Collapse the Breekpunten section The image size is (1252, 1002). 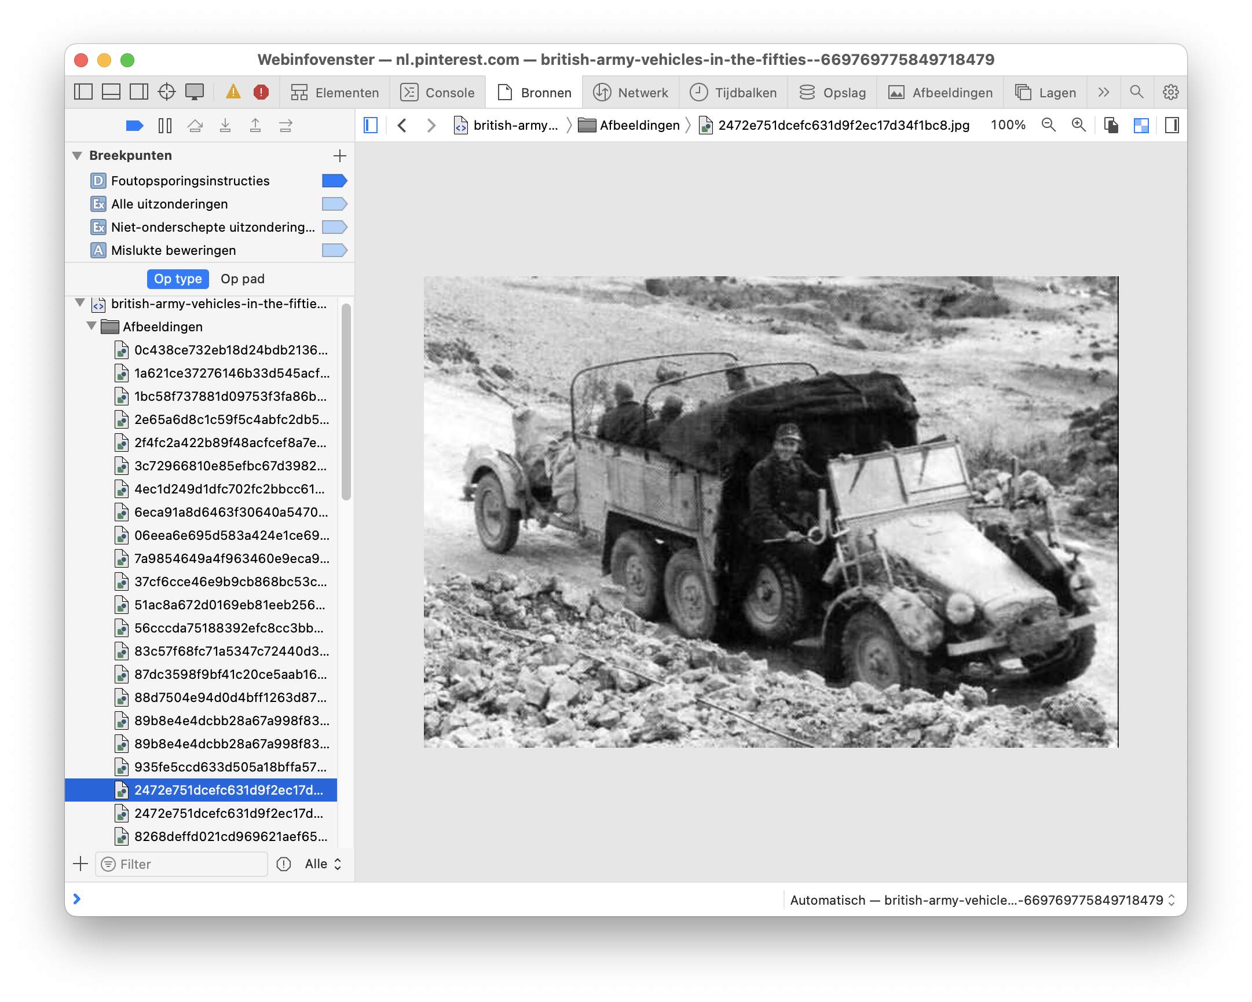coord(77,156)
